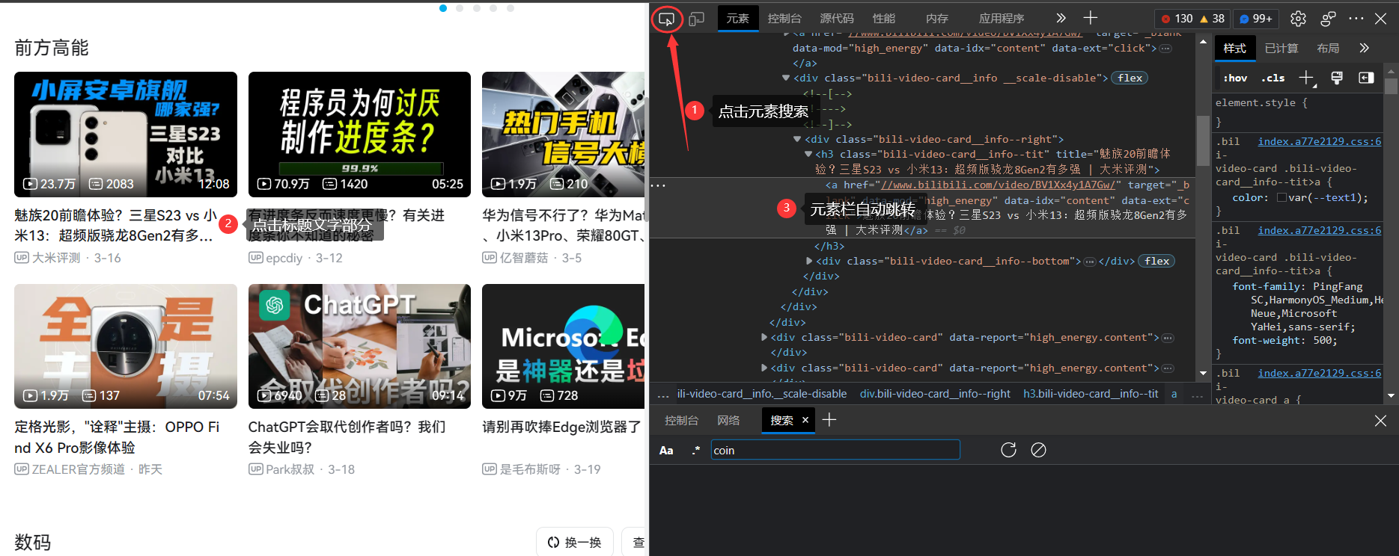This screenshot has height=556, width=1399.
Task: Show the 130 errors counter
Action: [x=1177, y=19]
